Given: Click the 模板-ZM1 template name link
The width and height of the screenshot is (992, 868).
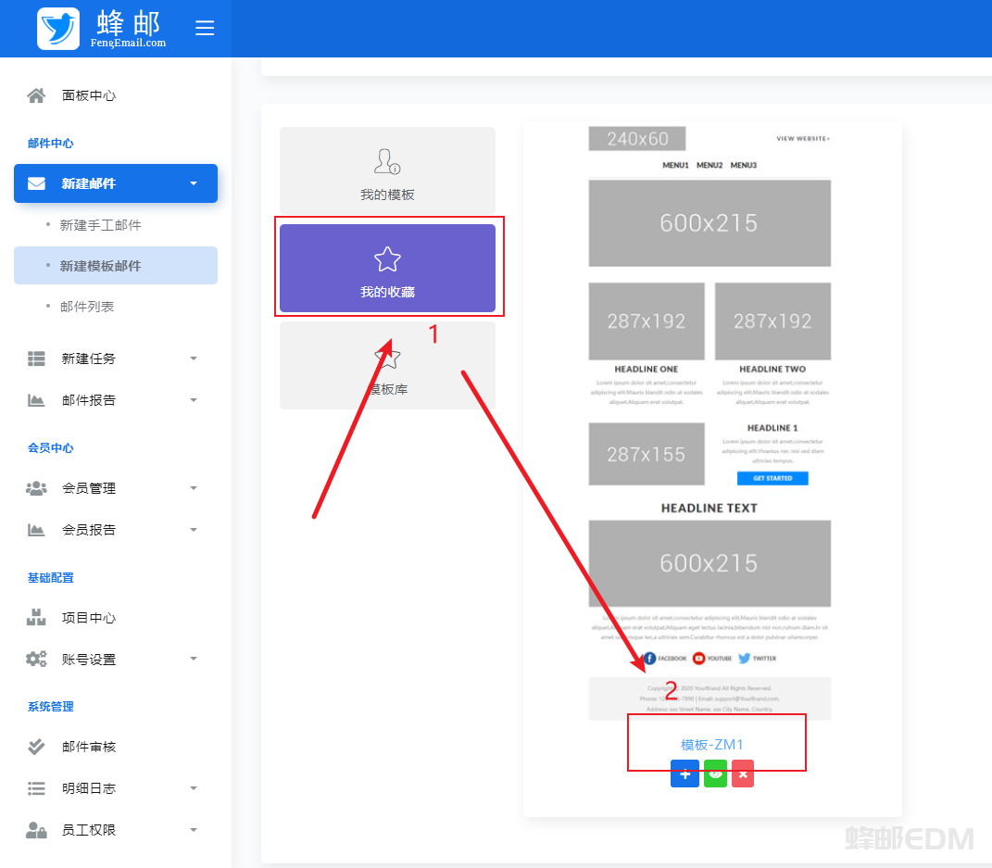Looking at the screenshot, I should point(711,745).
